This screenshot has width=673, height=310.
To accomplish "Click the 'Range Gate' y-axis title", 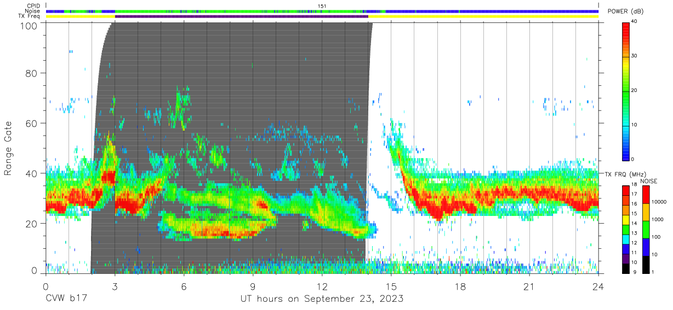I will (9, 148).
